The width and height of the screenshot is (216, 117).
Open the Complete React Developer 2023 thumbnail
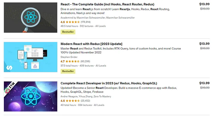(30, 96)
